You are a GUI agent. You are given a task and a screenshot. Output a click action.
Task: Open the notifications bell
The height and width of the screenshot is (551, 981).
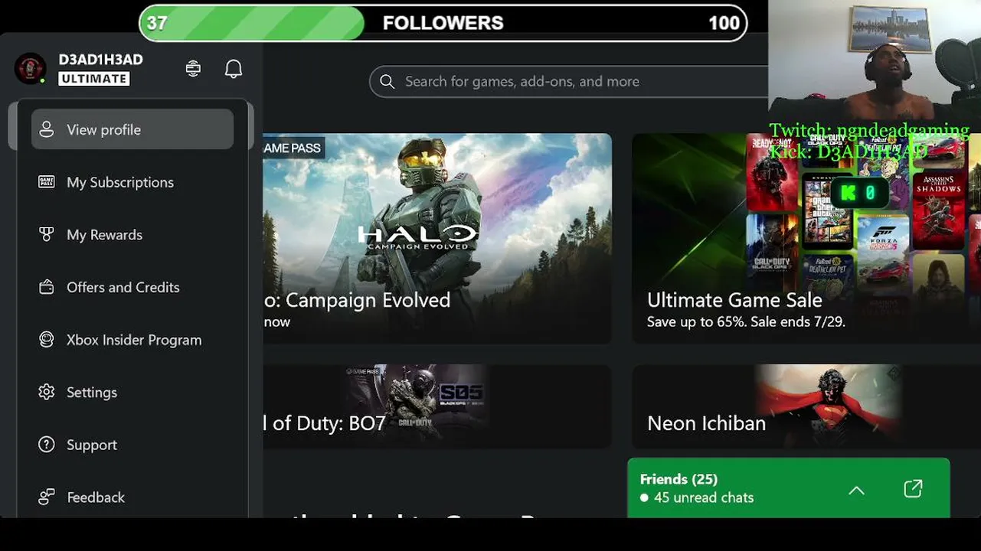(234, 69)
